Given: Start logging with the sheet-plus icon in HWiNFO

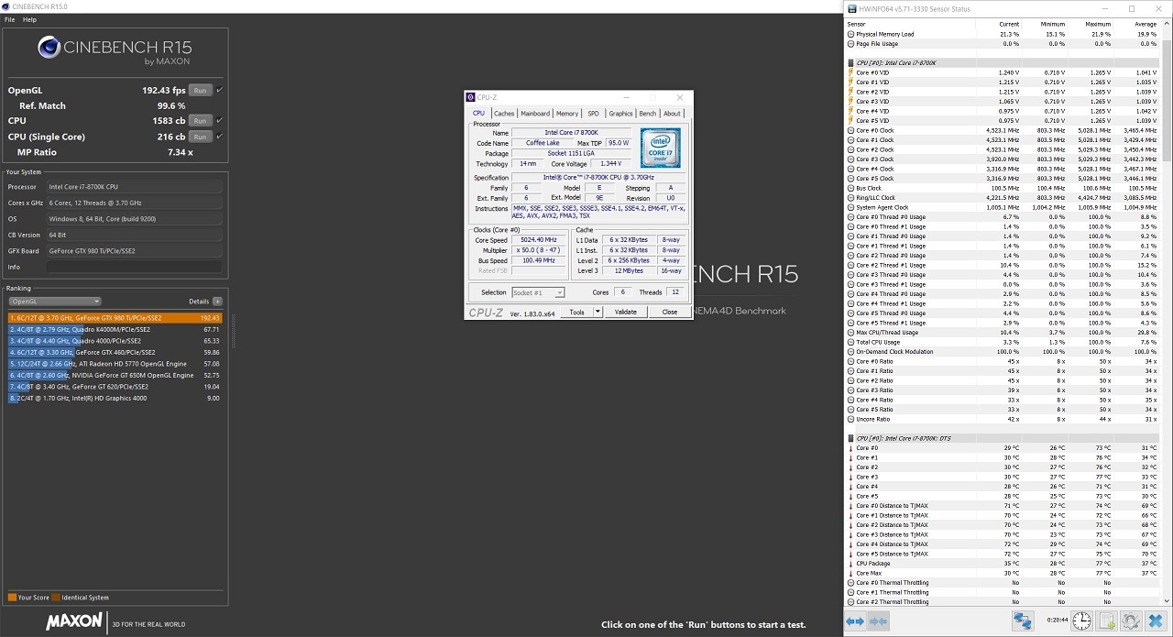Looking at the screenshot, I should click(x=1107, y=621).
